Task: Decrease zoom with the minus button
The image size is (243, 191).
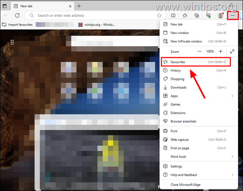Action: click(x=200, y=51)
